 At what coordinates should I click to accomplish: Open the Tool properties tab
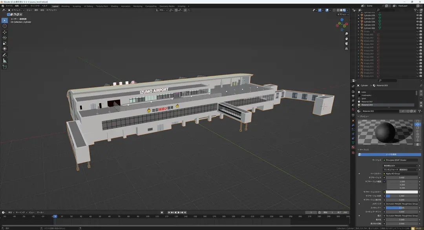(x=353, y=86)
